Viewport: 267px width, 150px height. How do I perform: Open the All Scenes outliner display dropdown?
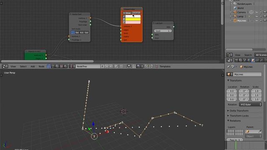(260, 55)
